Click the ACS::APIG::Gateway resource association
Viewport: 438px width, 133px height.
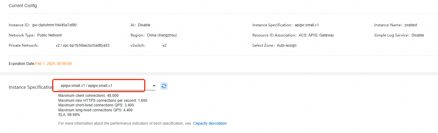[316, 35]
